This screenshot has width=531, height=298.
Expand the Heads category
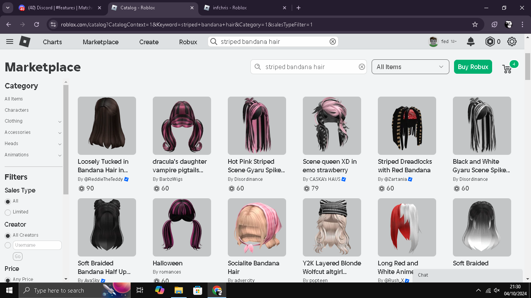point(60,144)
